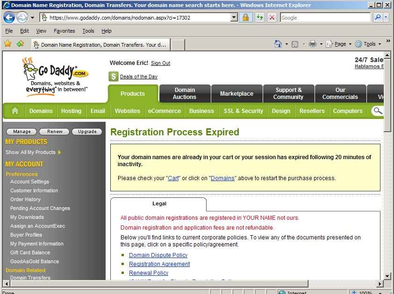Select the Products tab
This screenshot has height=294, width=394.
(x=133, y=94)
